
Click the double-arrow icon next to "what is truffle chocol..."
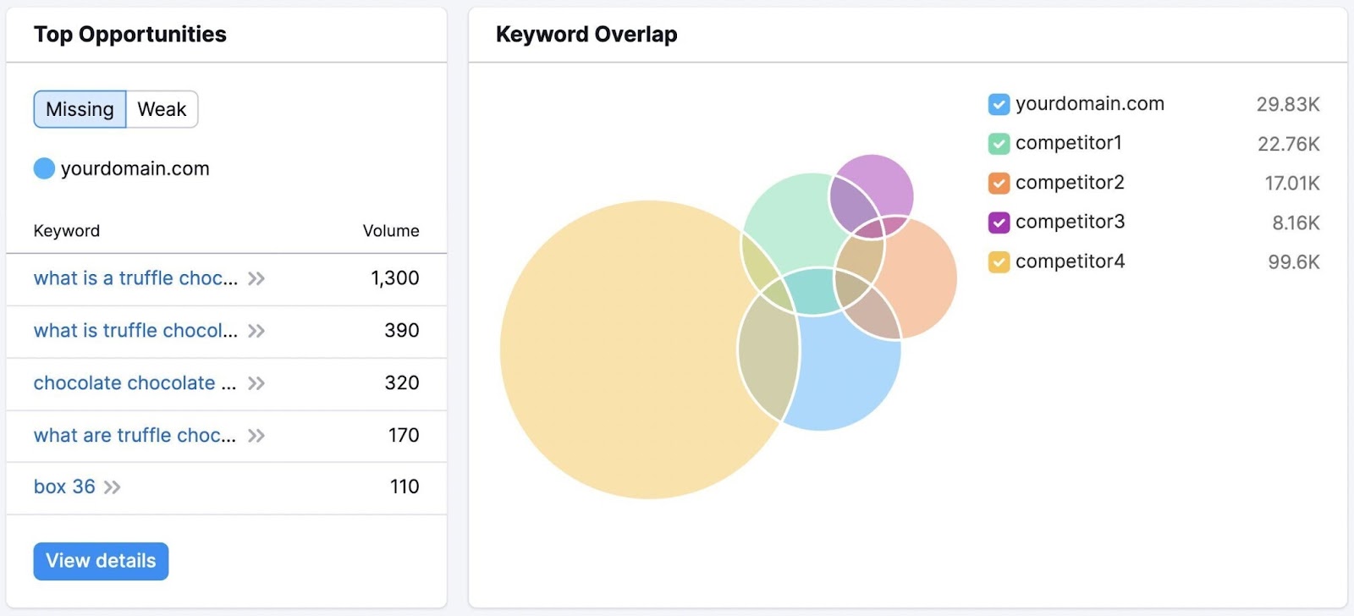point(258,332)
